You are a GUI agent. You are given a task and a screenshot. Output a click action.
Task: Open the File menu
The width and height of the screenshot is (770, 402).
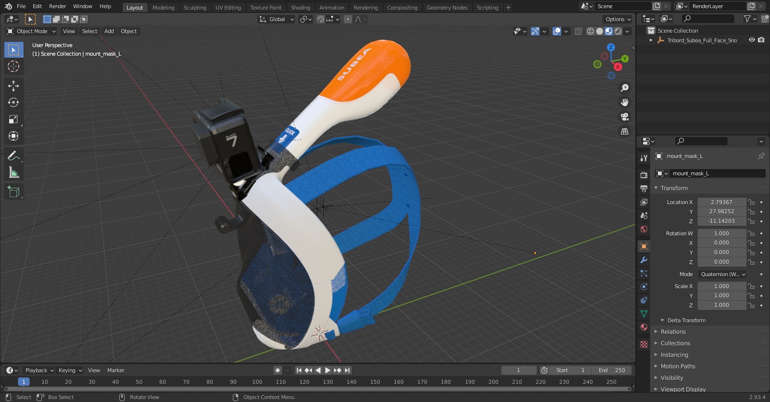click(x=21, y=6)
